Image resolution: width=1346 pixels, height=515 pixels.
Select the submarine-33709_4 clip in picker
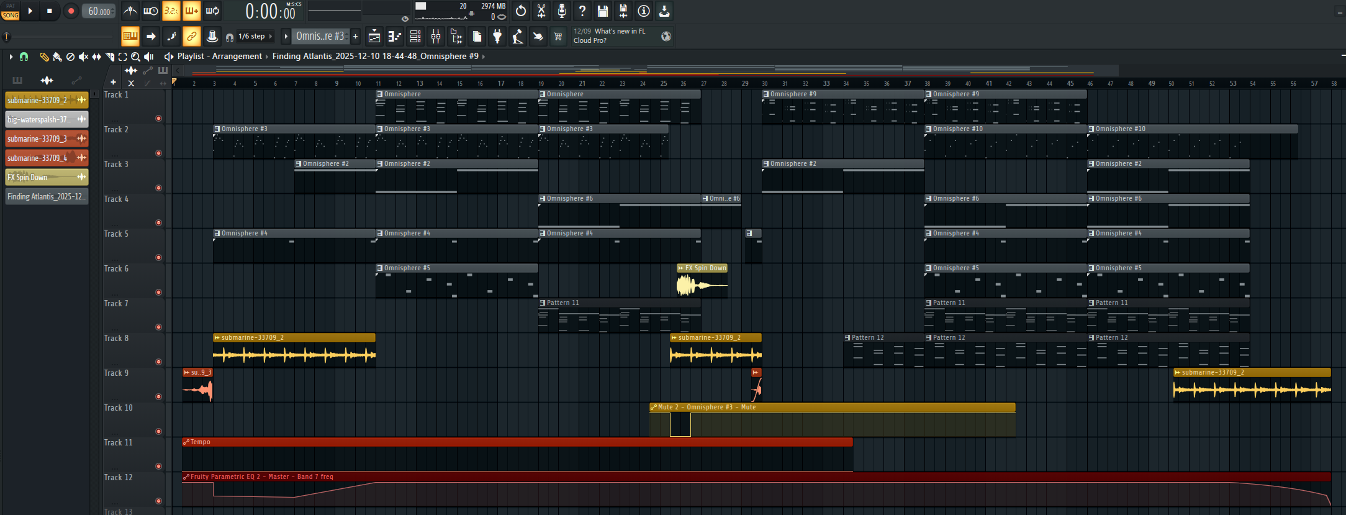(47, 158)
